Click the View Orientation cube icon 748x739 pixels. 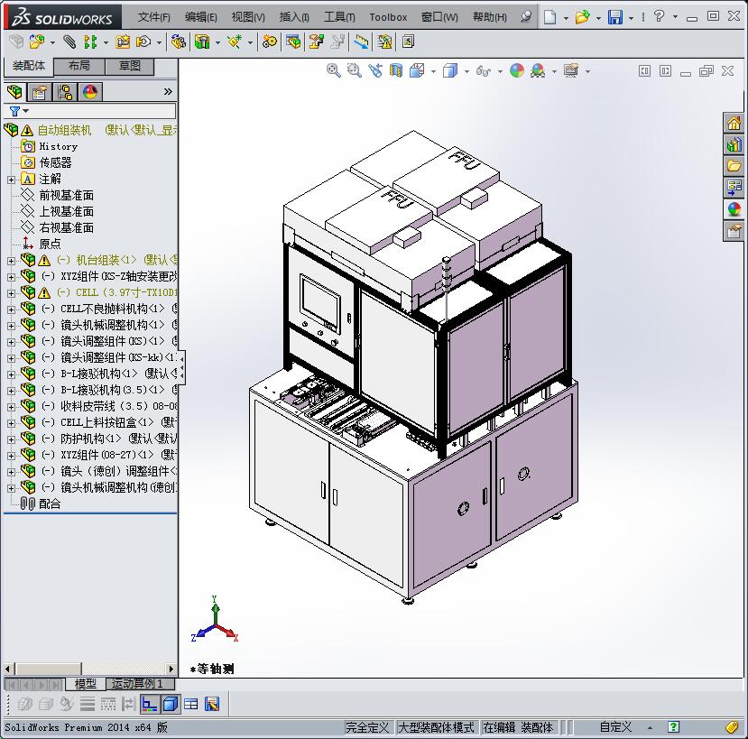click(417, 70)
